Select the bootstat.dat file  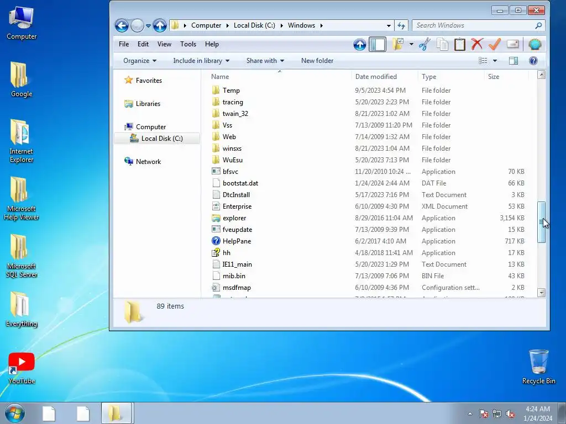pos(240,183)
